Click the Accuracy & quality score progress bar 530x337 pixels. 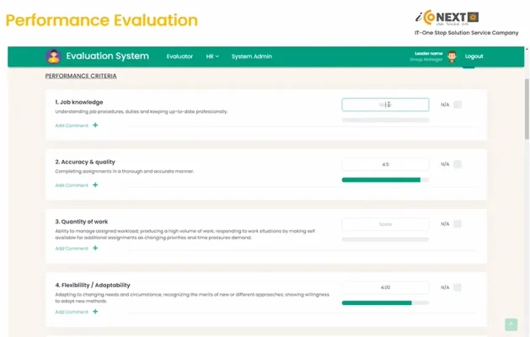(x=385, y=179)
